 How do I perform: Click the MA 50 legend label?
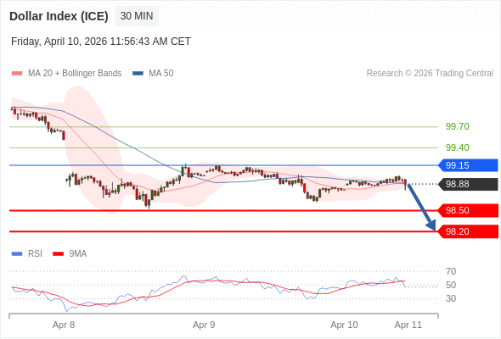[161, 74]
